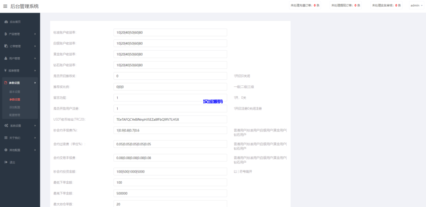This screenshot has width=426, height=207.
Task: Click the list icon beside 关于我们
Action: tap(6, 138)
